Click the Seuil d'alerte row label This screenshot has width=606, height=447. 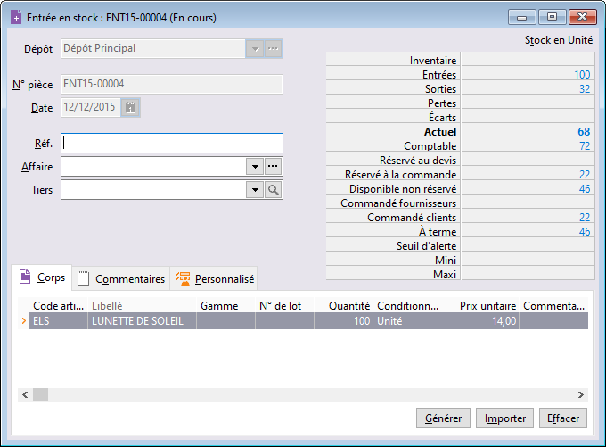tap(426, 246)
